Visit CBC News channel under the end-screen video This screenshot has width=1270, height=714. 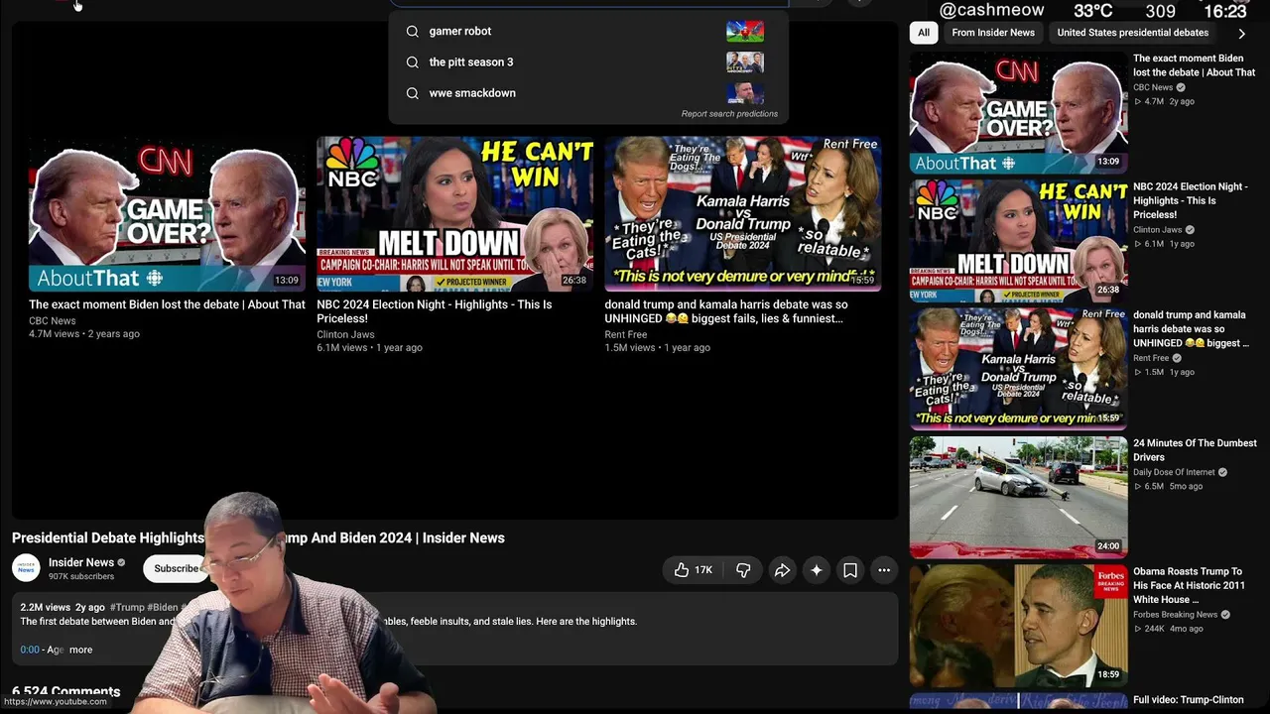click(x=53, y=321)
